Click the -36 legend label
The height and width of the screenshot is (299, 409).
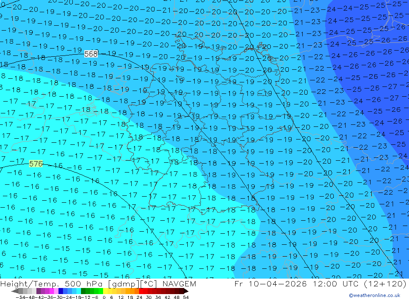tap(49, 297)
